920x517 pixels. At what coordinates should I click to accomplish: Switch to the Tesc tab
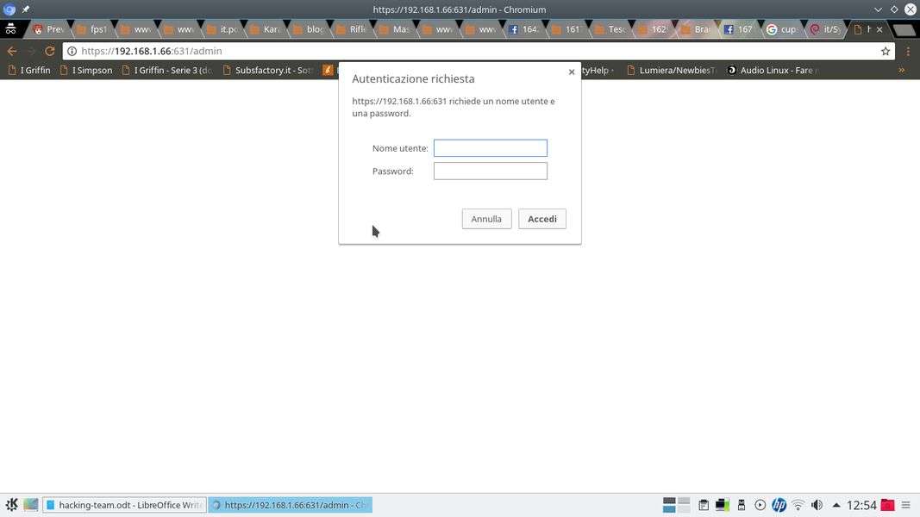tap(610, 29)
